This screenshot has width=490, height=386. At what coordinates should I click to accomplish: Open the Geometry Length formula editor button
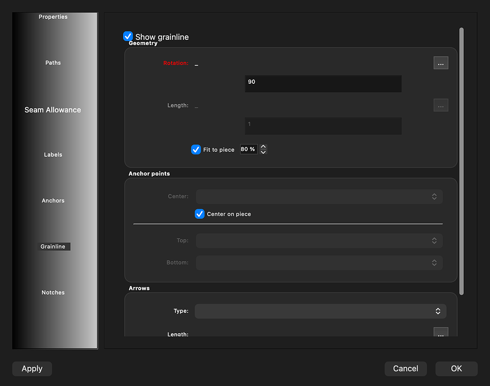coord(440,105)
